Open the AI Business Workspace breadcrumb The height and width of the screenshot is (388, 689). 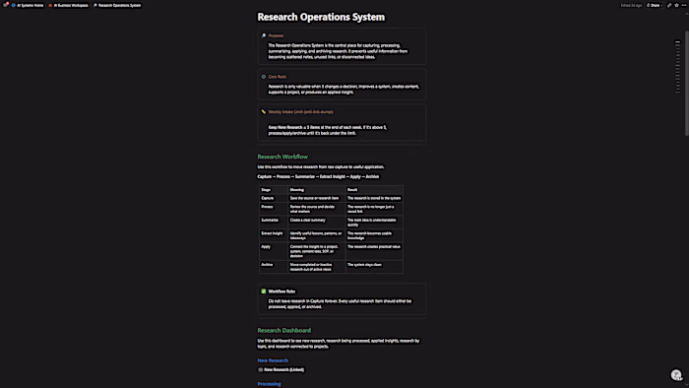click(x=69, y=5)
